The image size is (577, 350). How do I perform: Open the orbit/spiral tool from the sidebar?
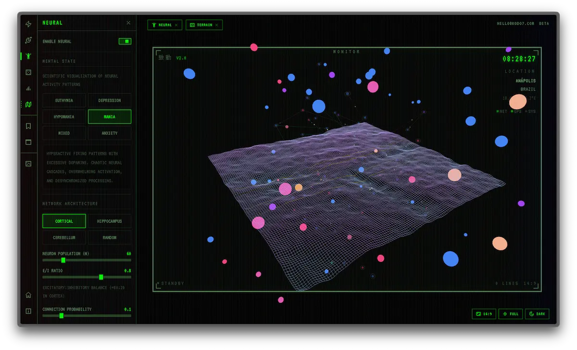(x=28, y=40)
